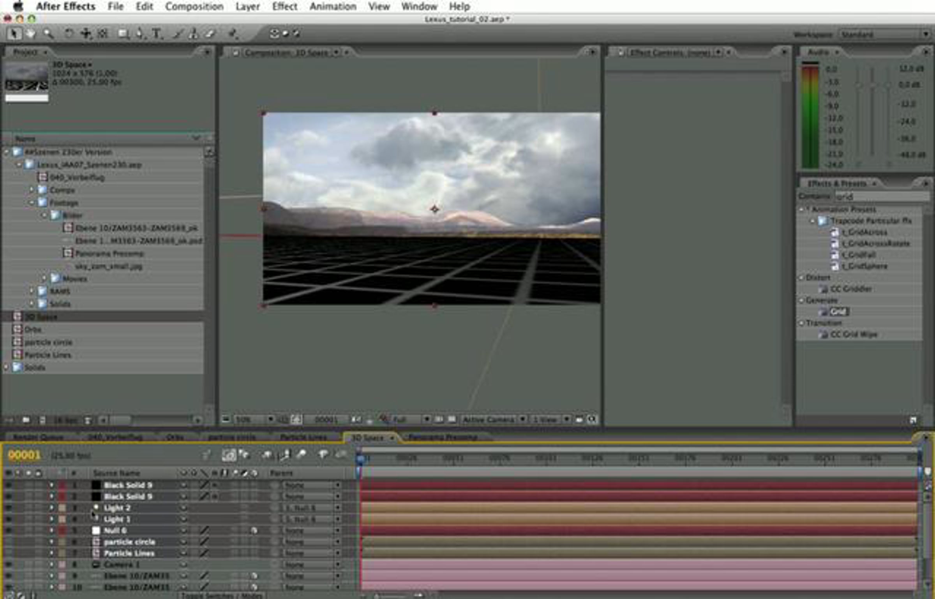Expand the Light 2 layer properties

tap(51, 508)
